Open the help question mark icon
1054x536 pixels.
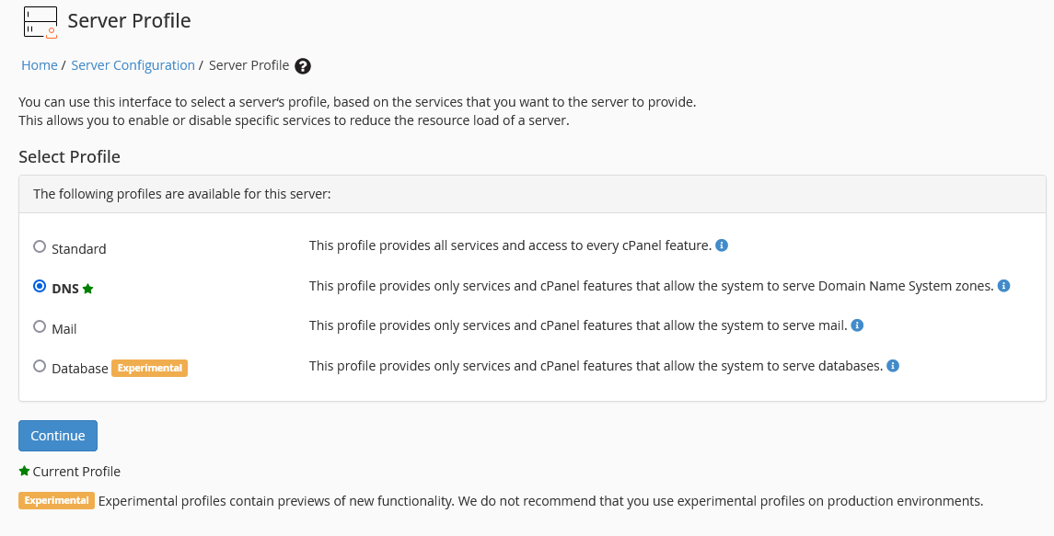(x=303, y=66)
